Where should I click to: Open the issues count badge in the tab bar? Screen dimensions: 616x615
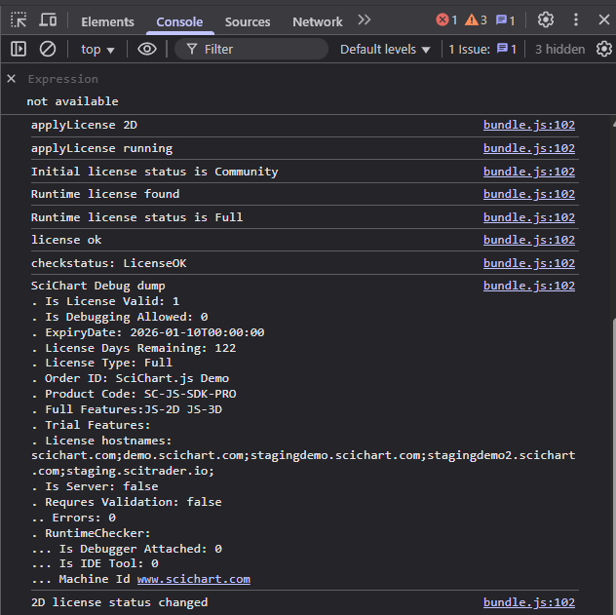point(505,19)
